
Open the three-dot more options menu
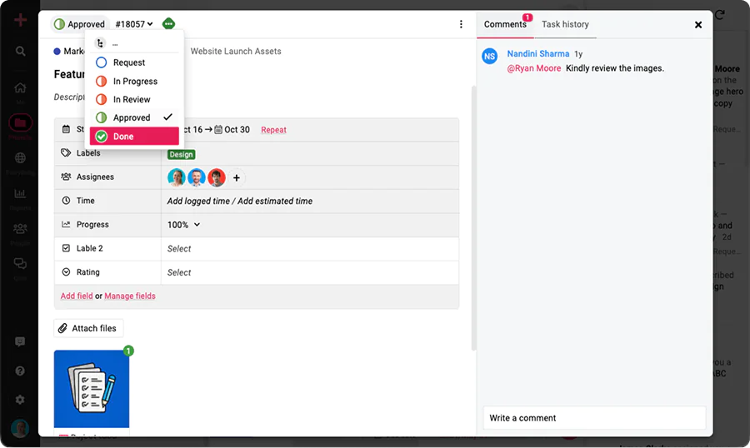point(461,24)
